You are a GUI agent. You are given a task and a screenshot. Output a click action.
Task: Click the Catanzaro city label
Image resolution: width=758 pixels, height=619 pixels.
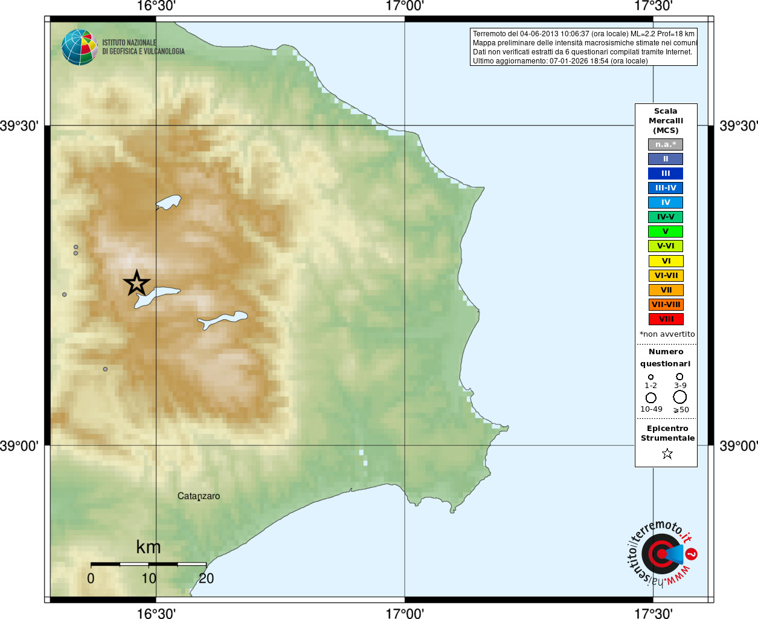[199, 496]
